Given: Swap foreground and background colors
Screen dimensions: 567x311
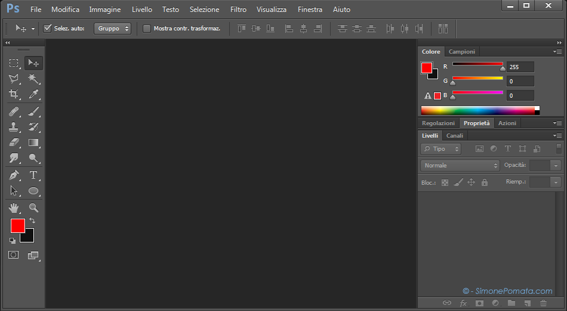Looking at the screenshot, I should click(32, 220).
